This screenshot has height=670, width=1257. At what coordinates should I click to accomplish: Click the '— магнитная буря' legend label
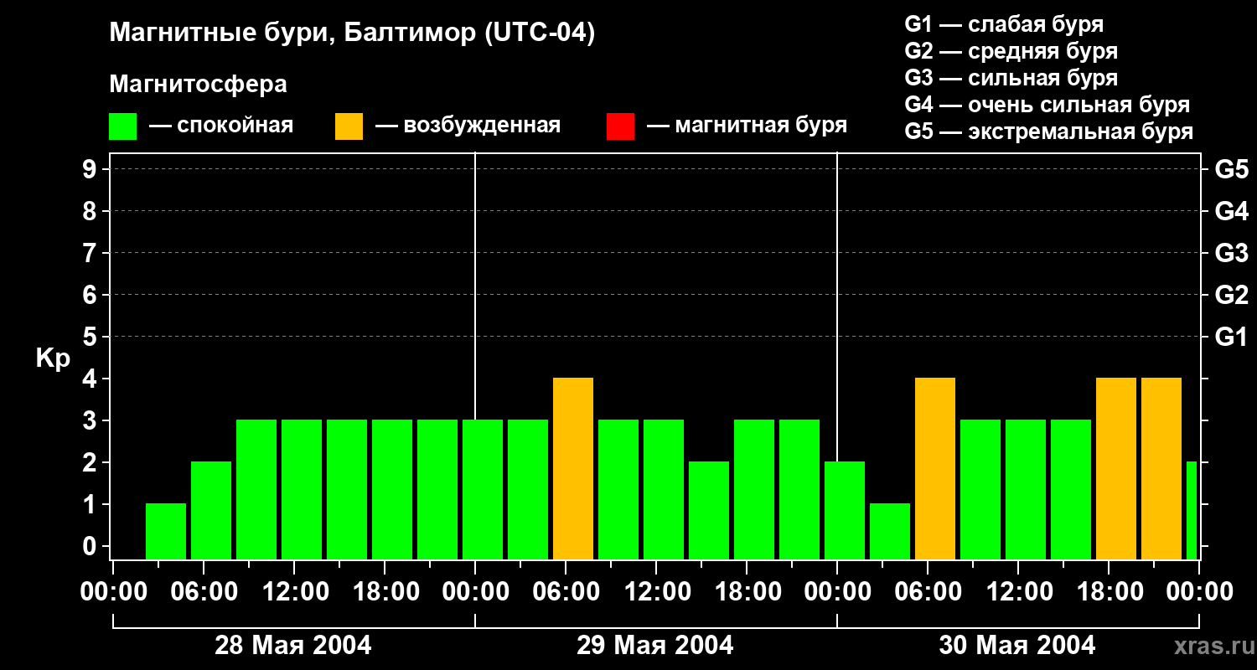tap(747, 126)
